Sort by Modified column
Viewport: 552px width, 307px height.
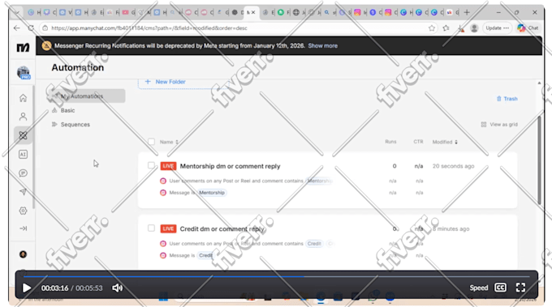(445, 142)
